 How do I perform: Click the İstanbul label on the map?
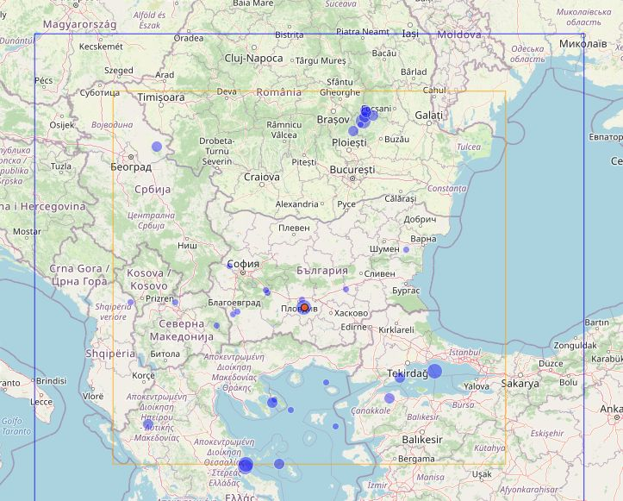(x=464, y=353)
